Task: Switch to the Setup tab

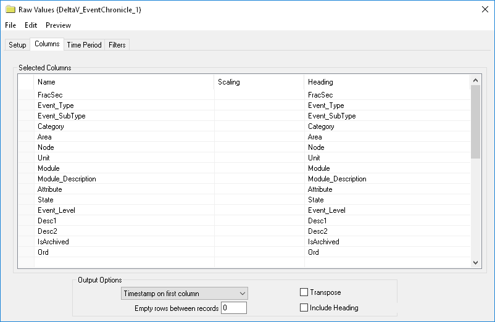Action: click(x=17, y=45)
